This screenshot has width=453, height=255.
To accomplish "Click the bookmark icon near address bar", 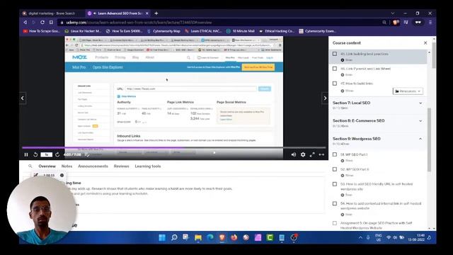I will 51,22.
